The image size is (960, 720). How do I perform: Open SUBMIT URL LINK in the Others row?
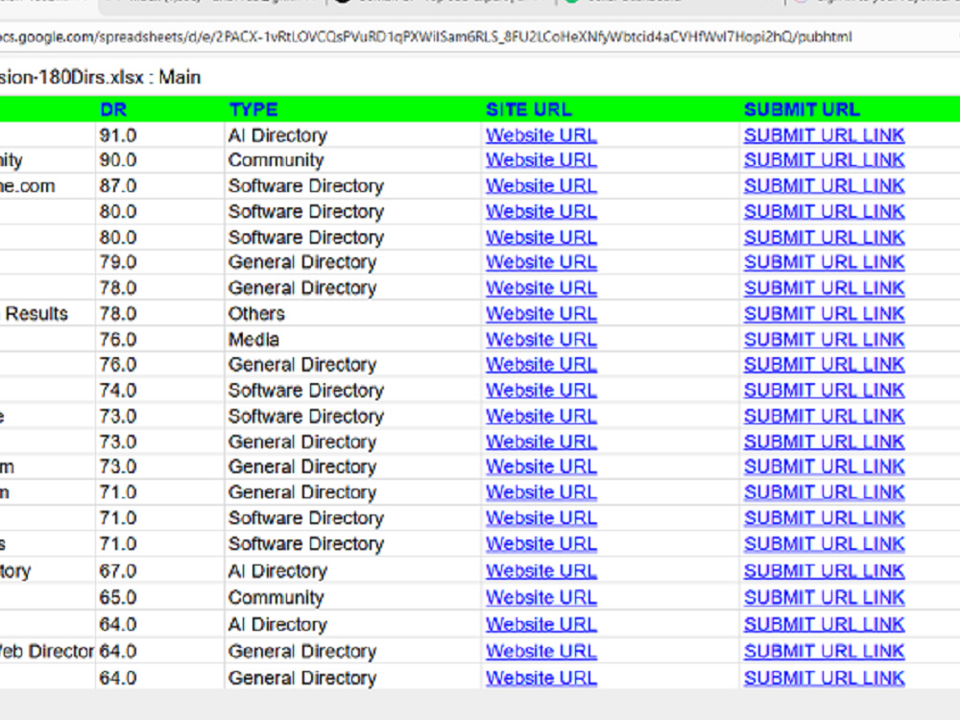(824, 314)
